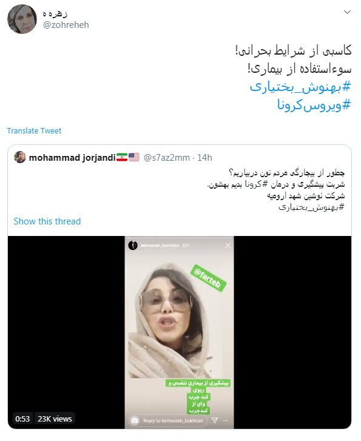Click the camera icon in reply bar
Viewport: 361px width, 441px height.
(x=135, y=420)
